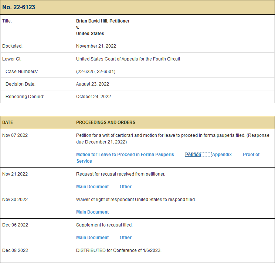Open the Petition document link
This screenshot has height=263, width=275.
(x=193, y=154)
